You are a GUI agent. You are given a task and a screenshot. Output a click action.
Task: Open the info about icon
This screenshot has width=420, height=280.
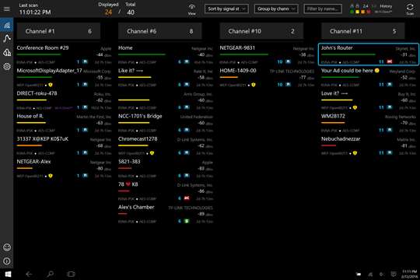pyautogui.click(x=7, y=261)
